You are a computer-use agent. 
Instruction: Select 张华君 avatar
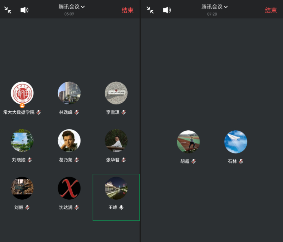tap(116, 140)
